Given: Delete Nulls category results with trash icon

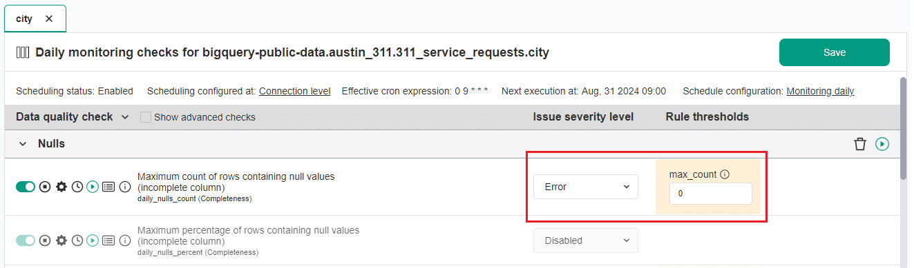Looking at the screenshot, I should 859,144.
